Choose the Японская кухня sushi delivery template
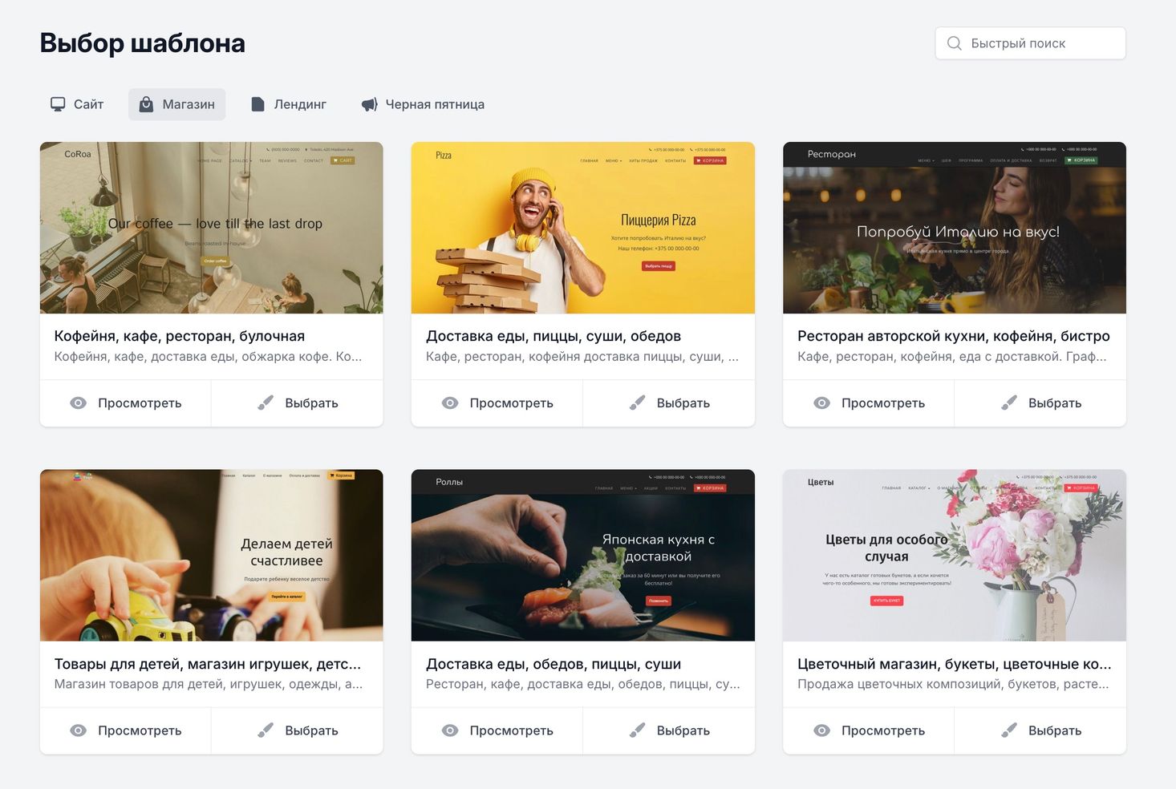This screenshot has width=1176, height=789. [669, 730]
